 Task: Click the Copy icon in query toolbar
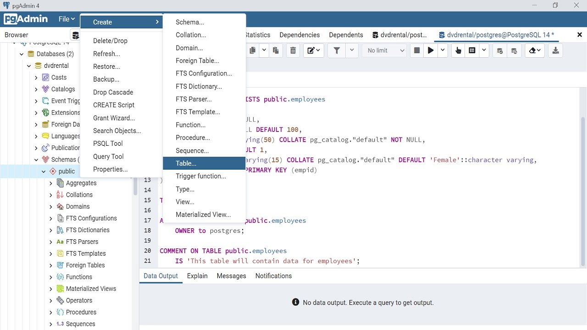click(253, 50)
